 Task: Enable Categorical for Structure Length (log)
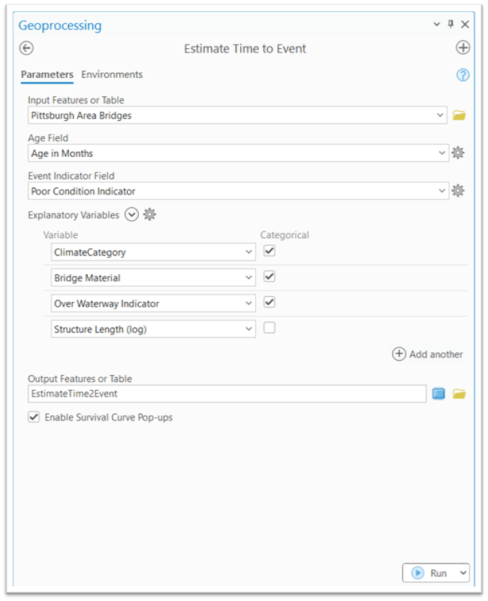point(270,328)
